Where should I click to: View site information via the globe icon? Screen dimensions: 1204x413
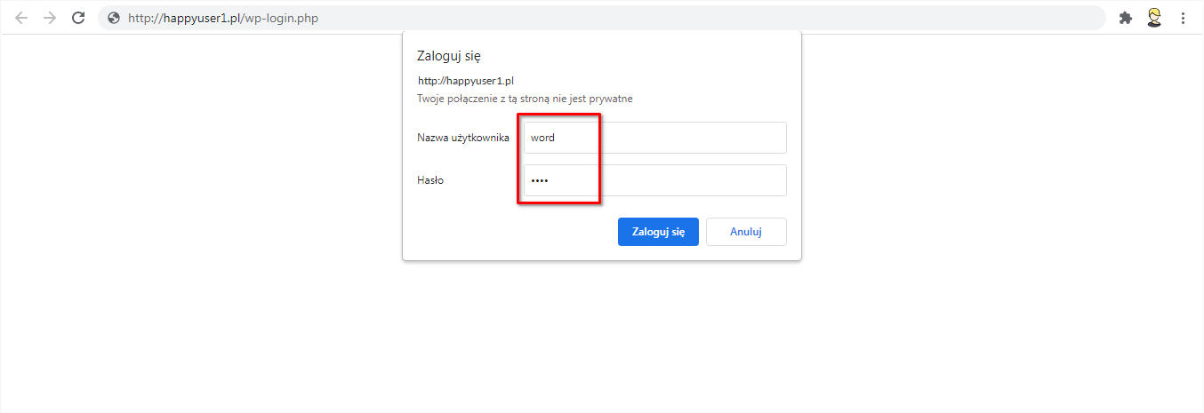113,18
